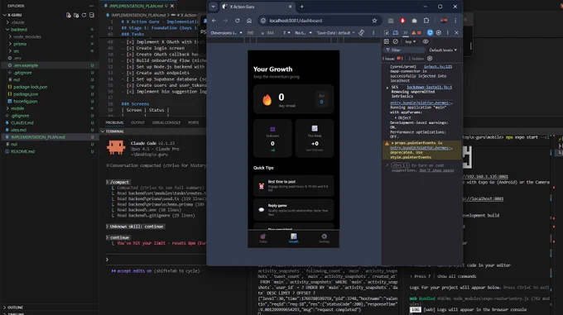563x315 pixels.
Task: Close the IMPLEMENTATION_PLAN.md editor tab
Action: pos(172,6)
